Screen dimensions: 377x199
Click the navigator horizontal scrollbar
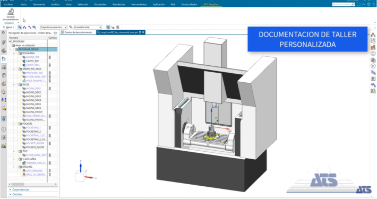[32, 184]
